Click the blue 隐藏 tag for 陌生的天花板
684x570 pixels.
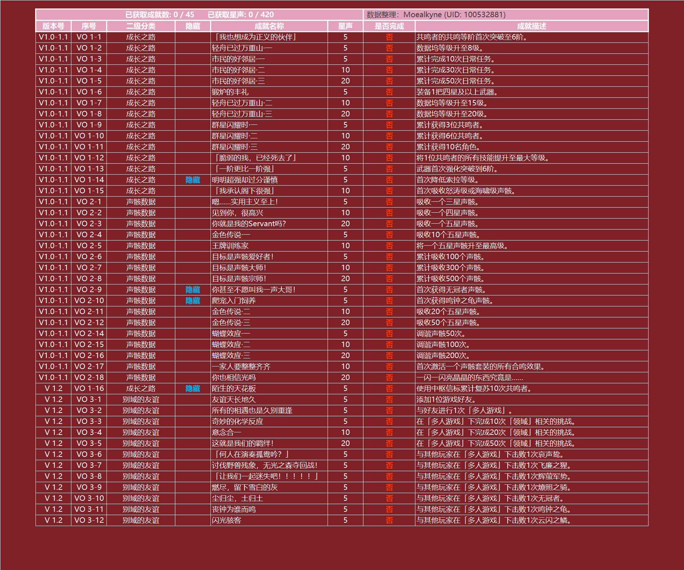(x=193, y=388)
